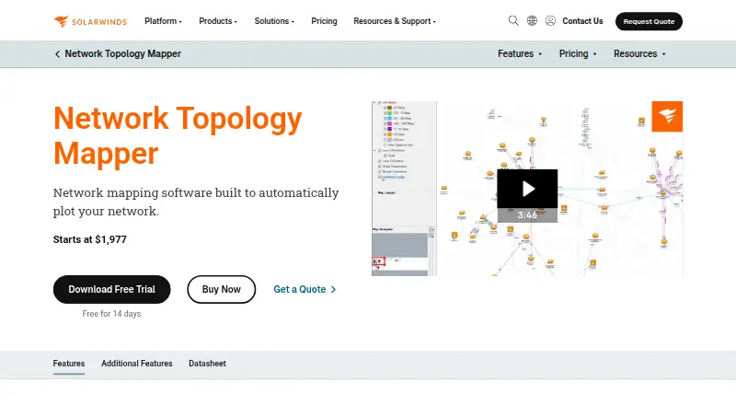Switch to Additional Features tab
The height and width of the screenshot is (405, 736).
click(136, 364)
